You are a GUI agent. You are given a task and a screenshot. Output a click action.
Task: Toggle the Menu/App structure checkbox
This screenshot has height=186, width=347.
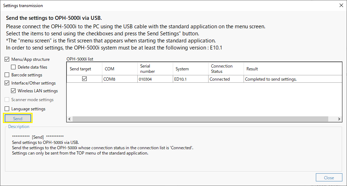7,59
